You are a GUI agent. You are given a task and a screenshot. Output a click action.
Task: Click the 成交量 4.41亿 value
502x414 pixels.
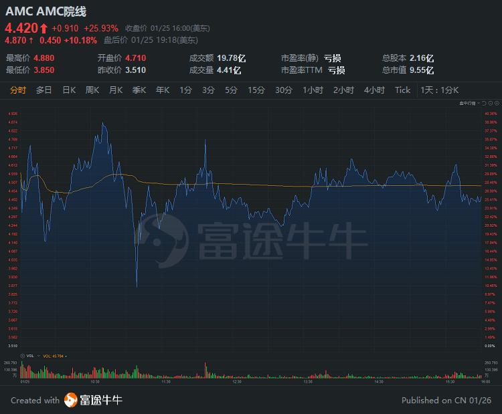[x=229, y=70]
